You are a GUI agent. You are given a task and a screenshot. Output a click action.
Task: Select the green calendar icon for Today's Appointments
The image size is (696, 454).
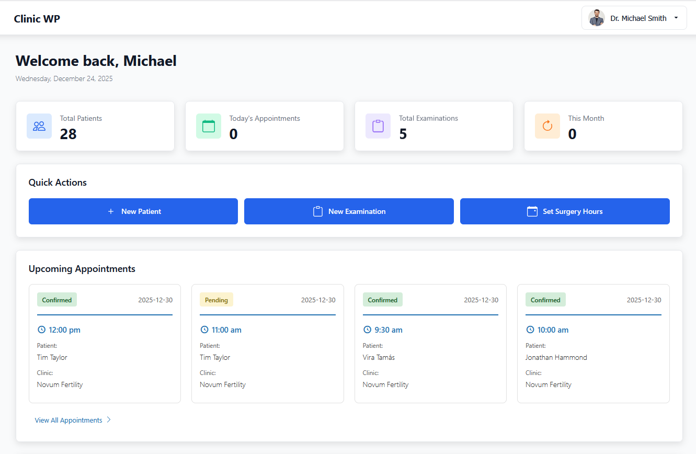pyautogui.click(x=209, y=126)
